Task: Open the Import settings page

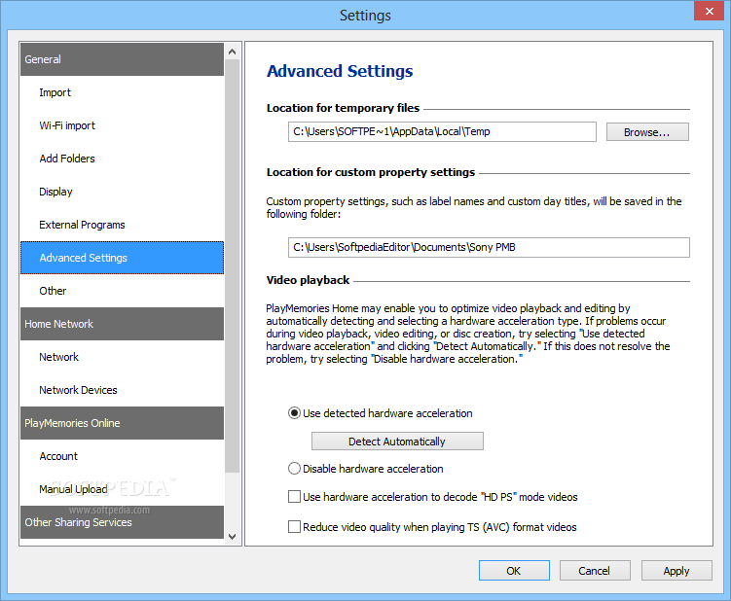Action: (122, 92)
